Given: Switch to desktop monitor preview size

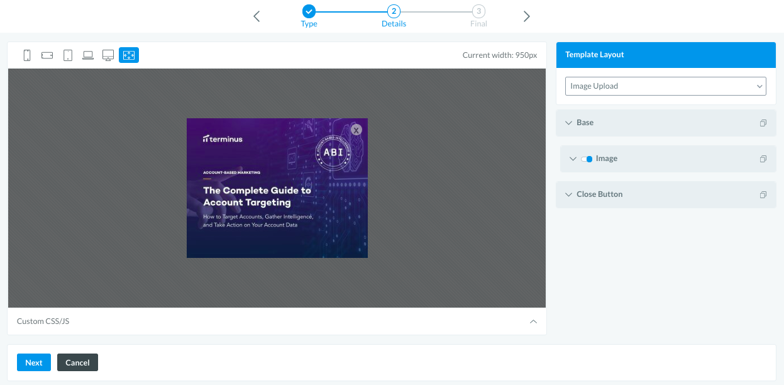Looking at the screenshot, I should click(108, 55).
